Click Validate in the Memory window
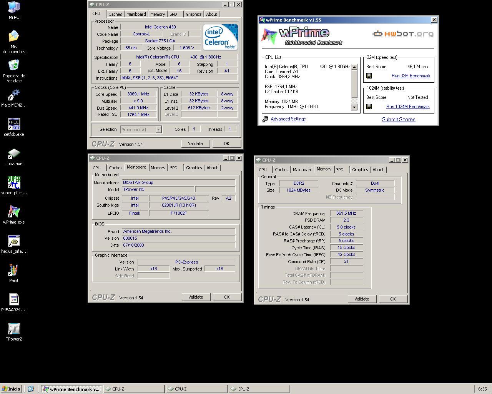The image size is (492, 394). (x=362, y=299)
